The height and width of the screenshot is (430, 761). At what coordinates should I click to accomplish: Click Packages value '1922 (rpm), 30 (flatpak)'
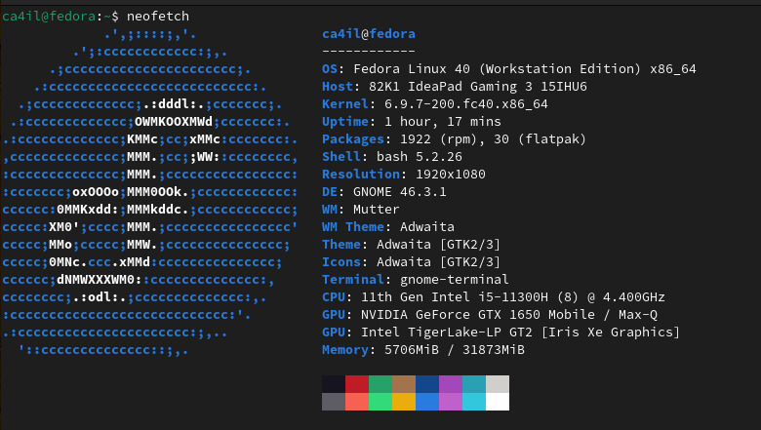click(x=493, y=139)
